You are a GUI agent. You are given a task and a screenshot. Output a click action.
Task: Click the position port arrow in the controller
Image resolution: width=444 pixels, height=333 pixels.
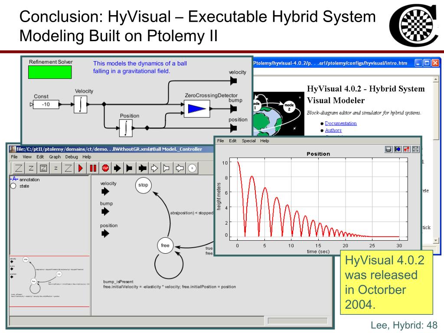click(x=105, y=234)
